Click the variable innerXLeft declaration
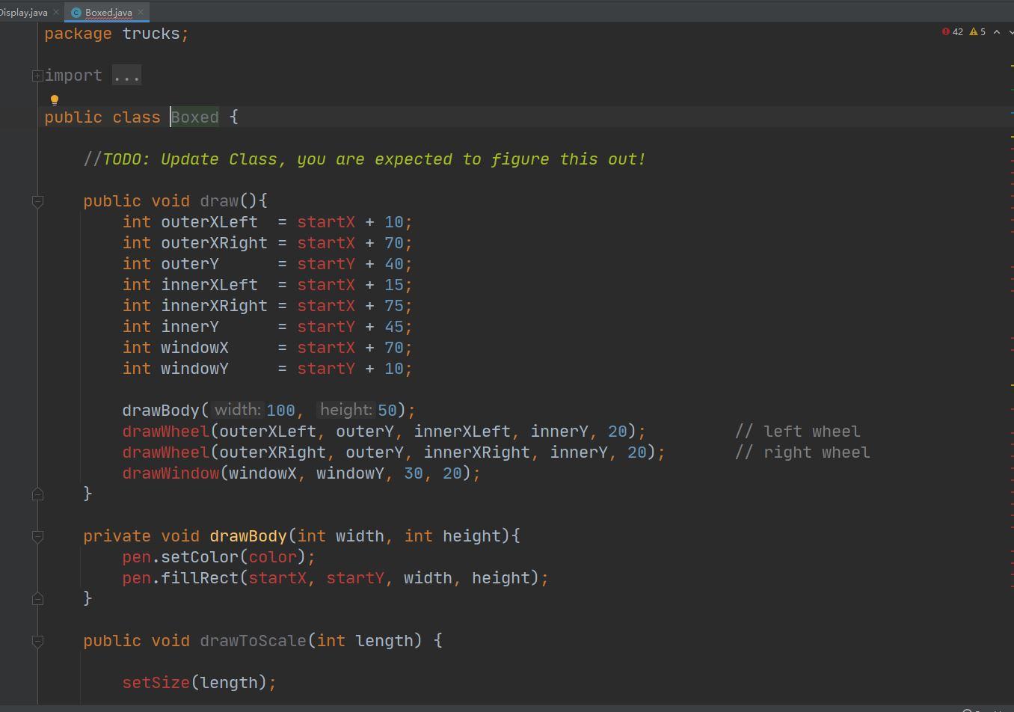Image resolution: width=1014 pixels, height=712 pixels. coord(209,285)
